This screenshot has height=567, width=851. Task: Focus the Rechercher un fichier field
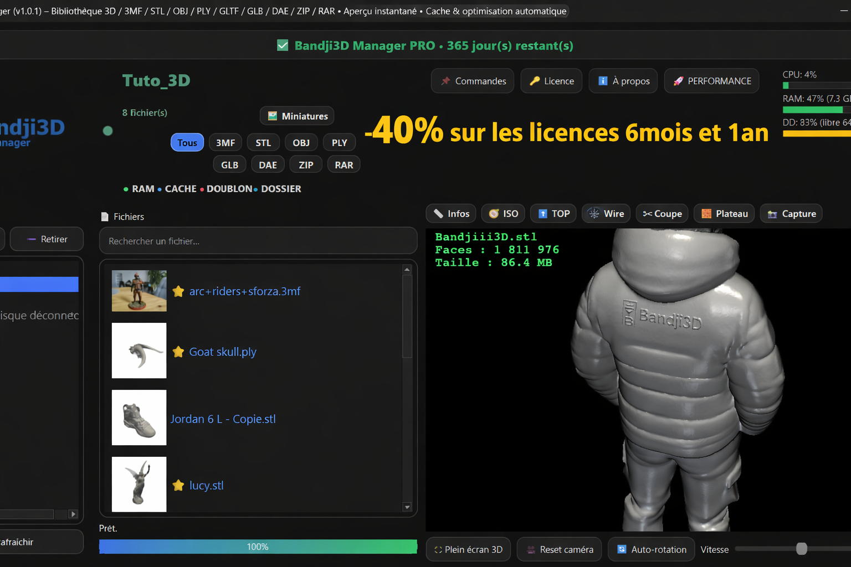tap(258, 241)
